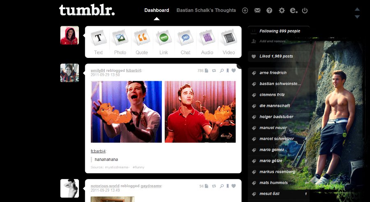Open fcbarbi4 link in post header

pyautogui.click(x=134, y=71)
